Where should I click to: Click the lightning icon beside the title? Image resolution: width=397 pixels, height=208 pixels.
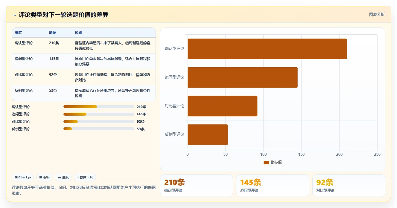point(14,15)
